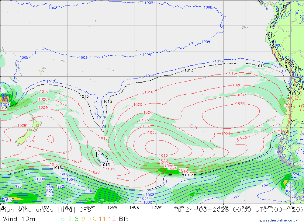Click the 1040 hPa isobar label
Screen dimensions: 304x223
pyautogui.click(x=163, y=155)
